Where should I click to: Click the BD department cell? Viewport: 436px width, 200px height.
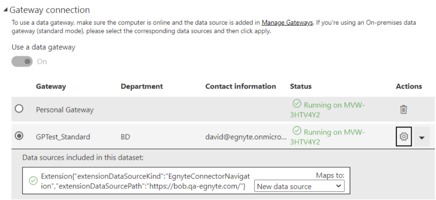pyautogui.click(x=125, y=137)
